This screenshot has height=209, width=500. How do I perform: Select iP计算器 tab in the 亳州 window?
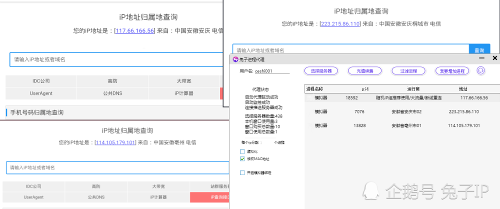(x=158, y=197)
